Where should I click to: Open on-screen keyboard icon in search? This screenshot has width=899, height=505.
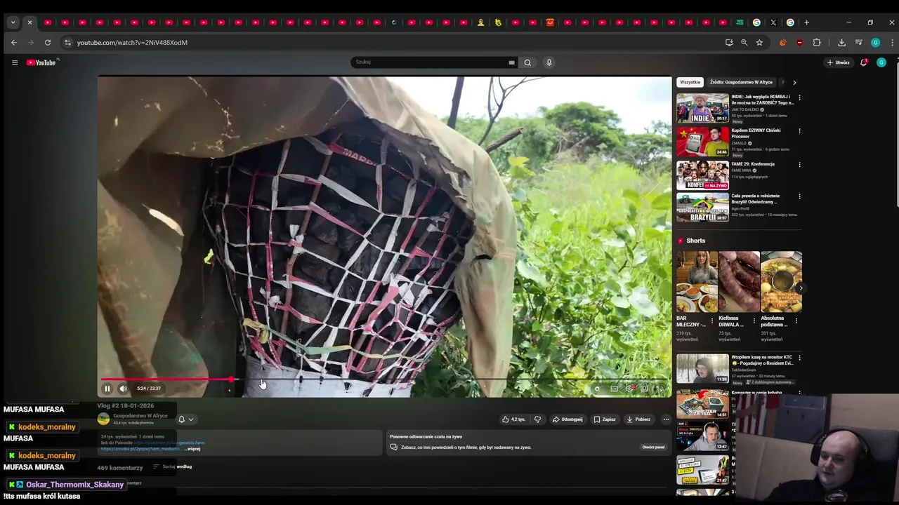[x=512, y=62]
